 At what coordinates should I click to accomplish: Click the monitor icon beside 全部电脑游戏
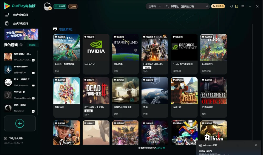(7, 15)
